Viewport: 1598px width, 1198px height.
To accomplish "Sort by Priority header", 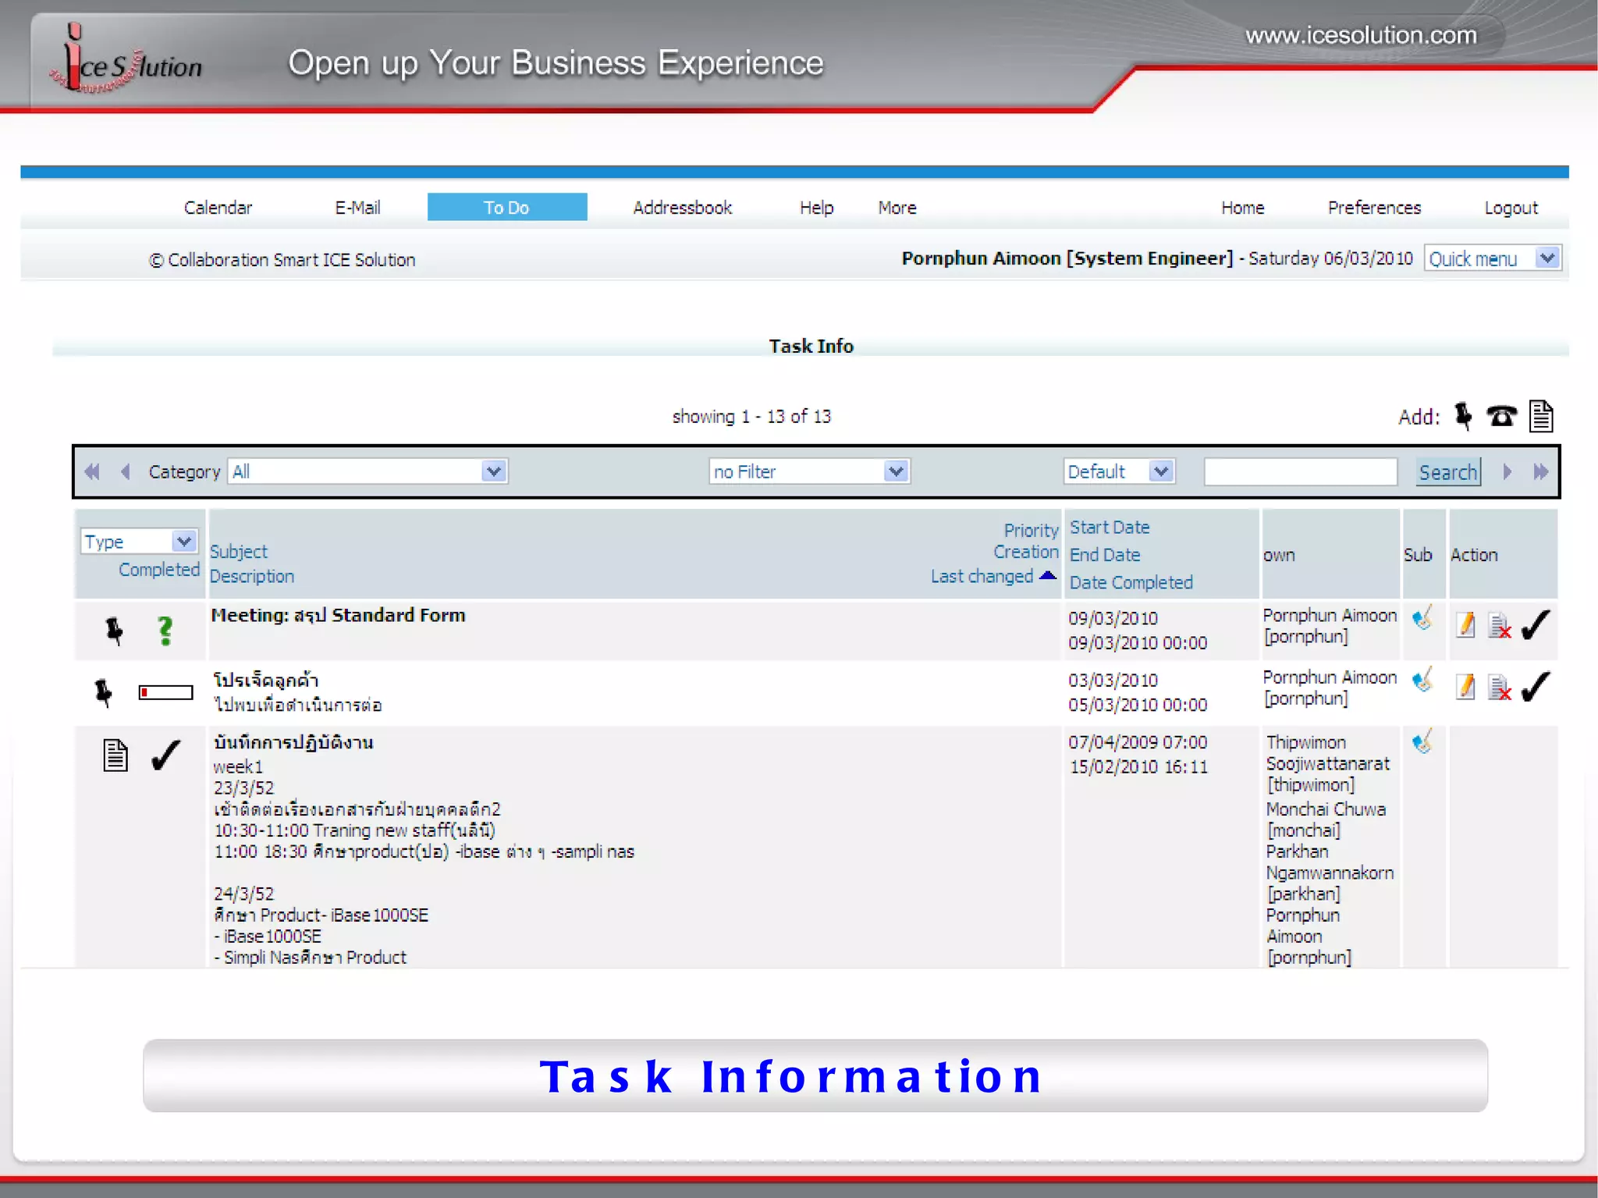I will [1031, 531].
